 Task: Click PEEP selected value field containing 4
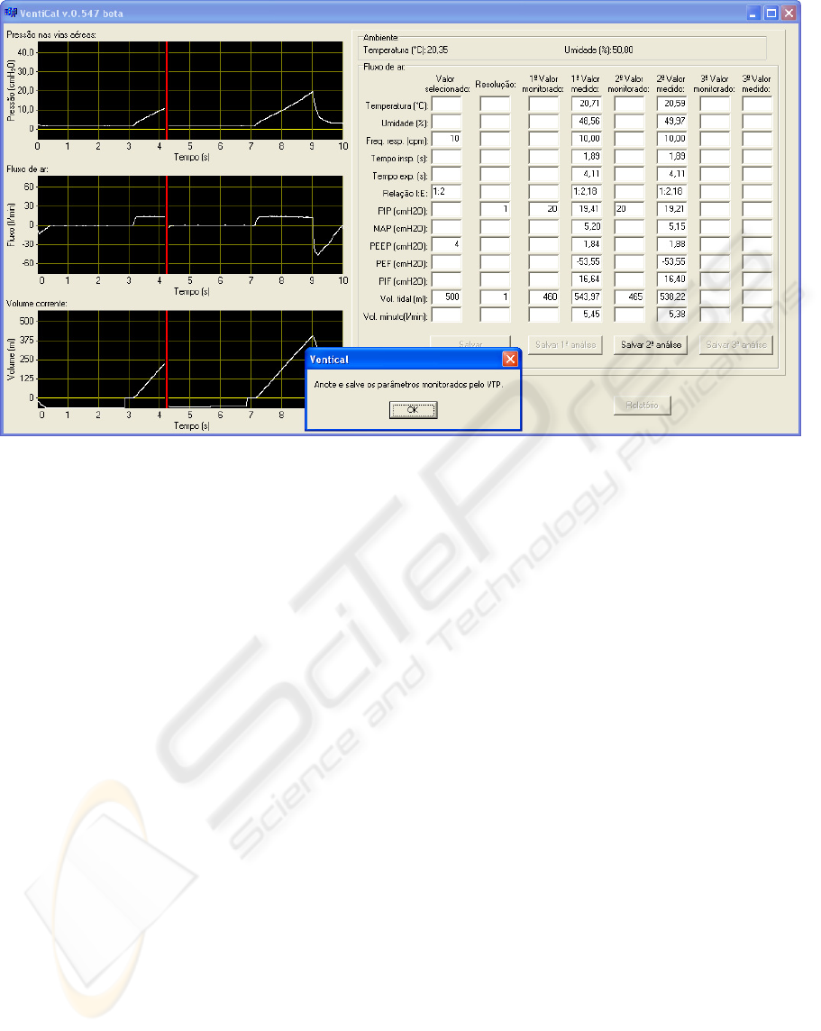pyautogui.click(x=446, y=245)
